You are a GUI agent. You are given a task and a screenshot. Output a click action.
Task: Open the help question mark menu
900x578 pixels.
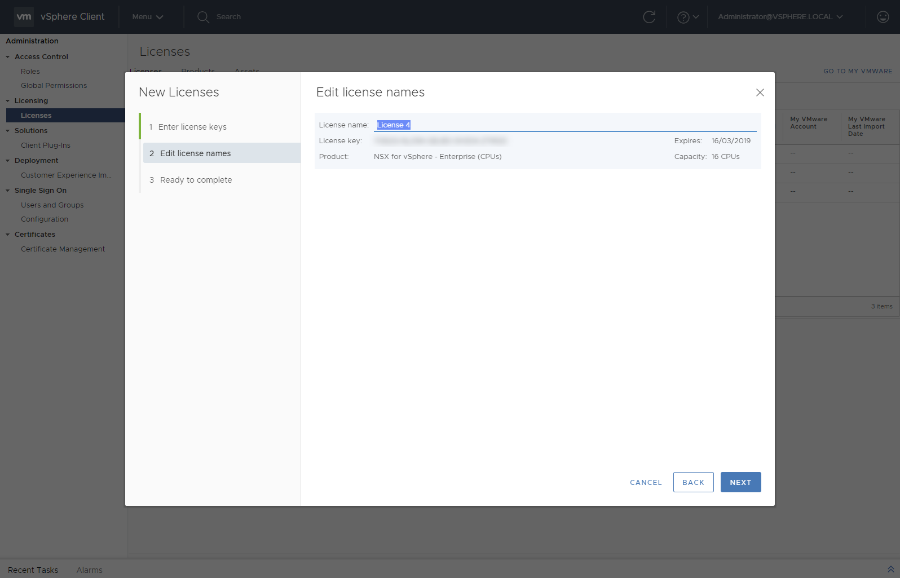pyautogui.click(x=687, y=17)
